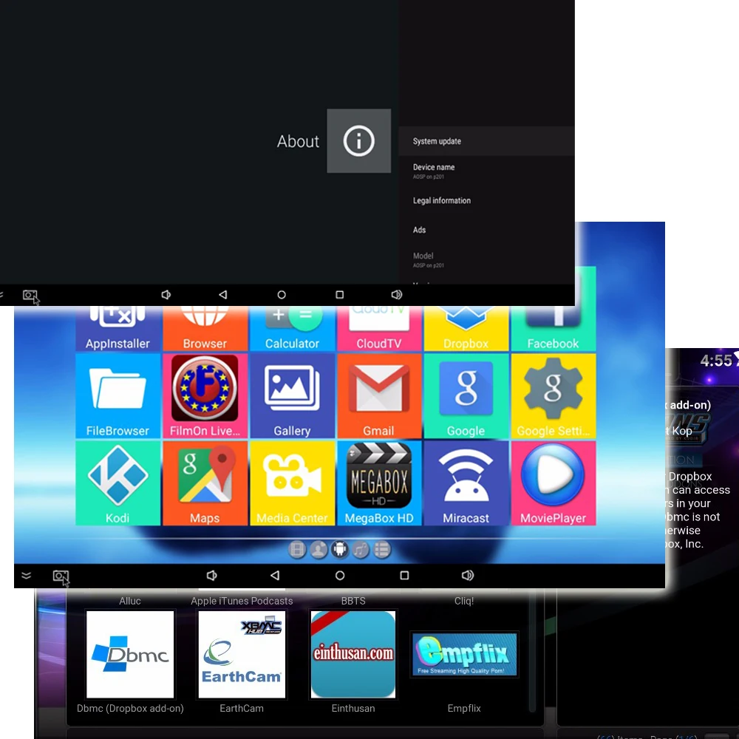The image size is (739, 739).
Task: Lower volume in About screen nav bar
Action: pos(166,295)
